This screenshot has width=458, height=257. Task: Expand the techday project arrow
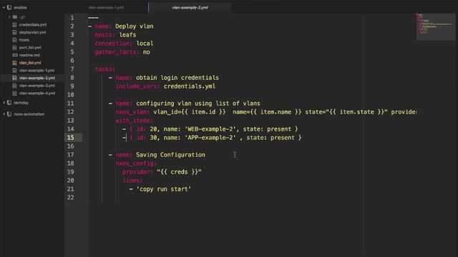(4, 103)
